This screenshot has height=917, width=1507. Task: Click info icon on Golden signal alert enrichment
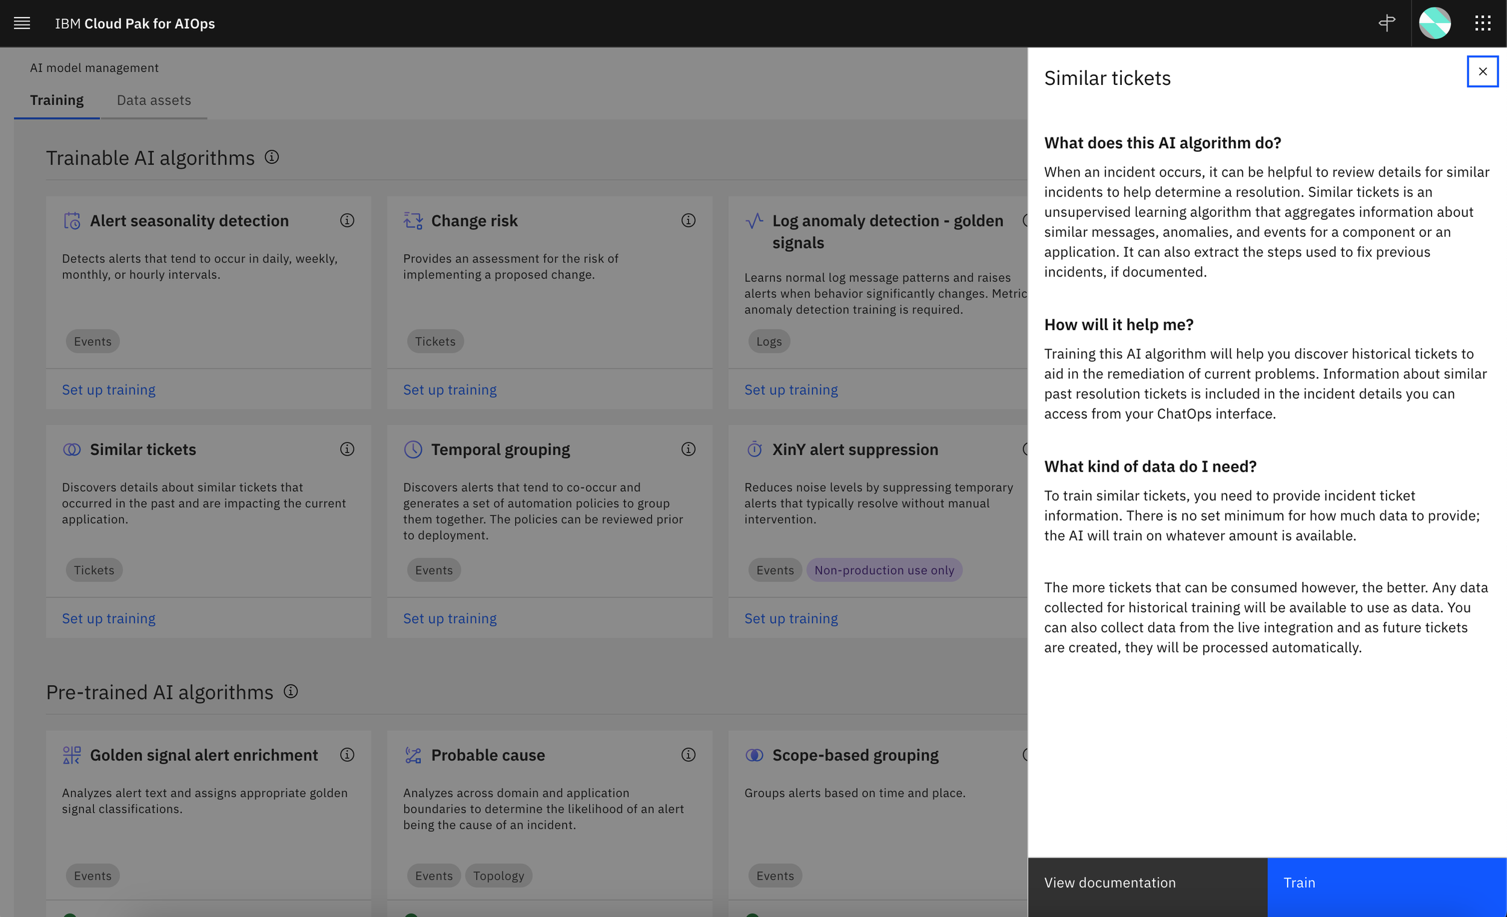[347, 754]
